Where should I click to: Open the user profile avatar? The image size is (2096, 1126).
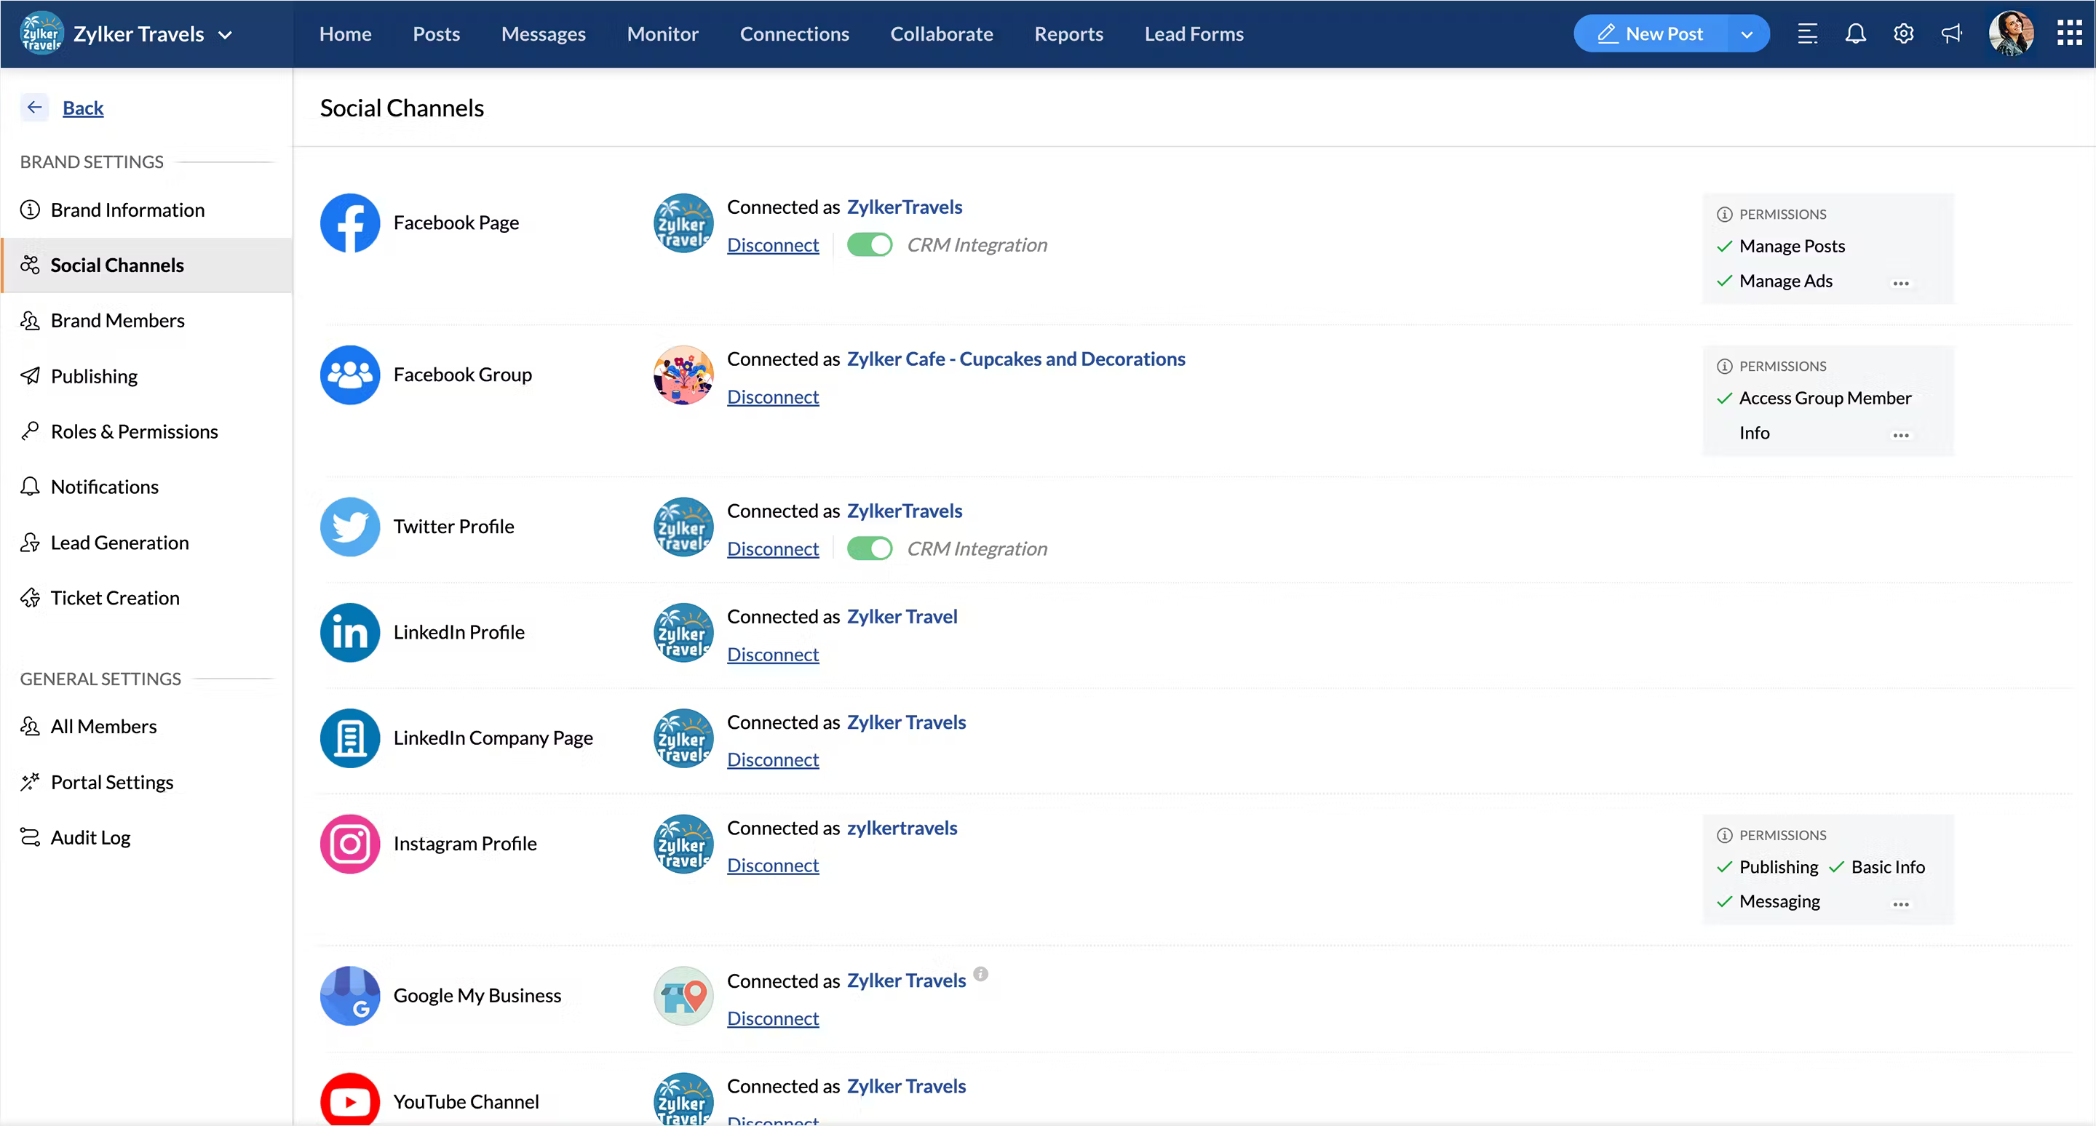pyautogui.click(x=2011, y=34)
